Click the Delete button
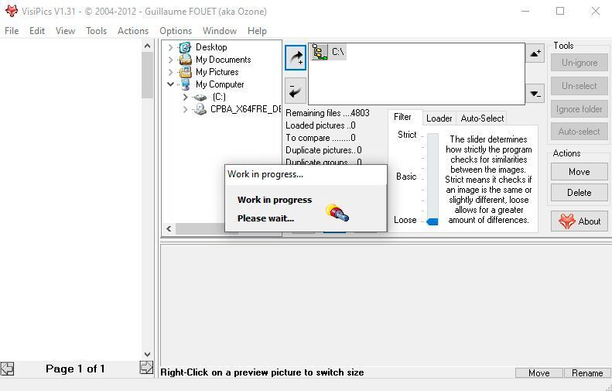This screenshot has height=391, width=612. [580, 193]
